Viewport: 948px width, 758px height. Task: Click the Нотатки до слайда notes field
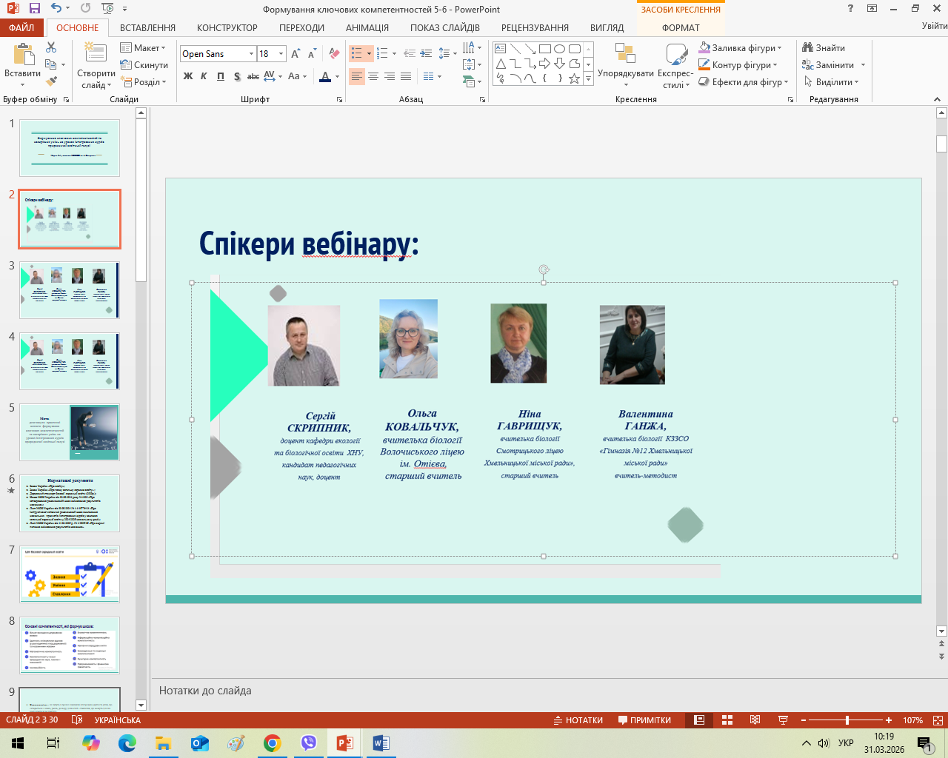point(548,691)
